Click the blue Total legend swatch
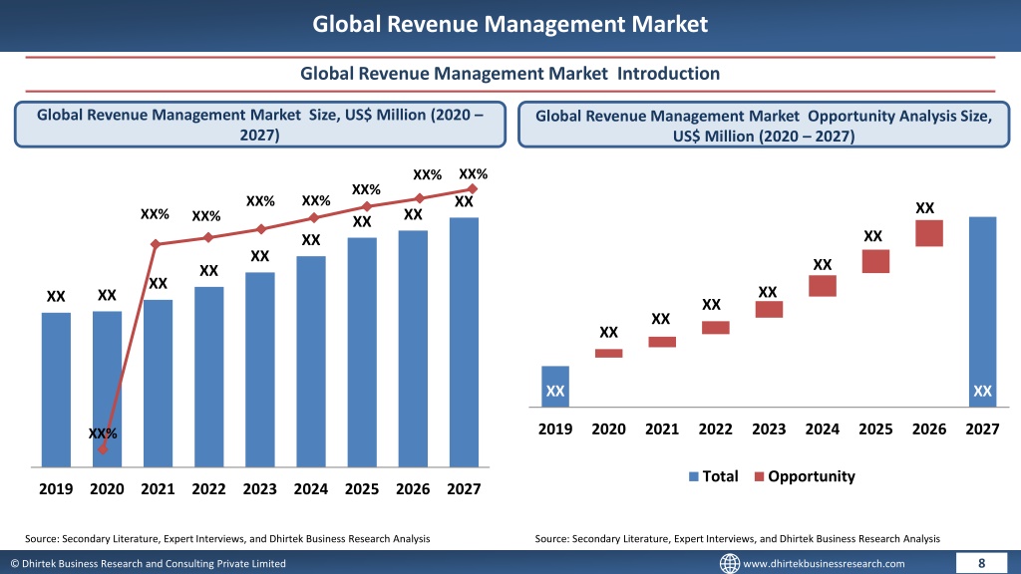The height and width of the screenshot is (574, 1021). pos(694,476)
